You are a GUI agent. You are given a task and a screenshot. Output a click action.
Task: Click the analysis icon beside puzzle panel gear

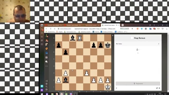(157, 88)
